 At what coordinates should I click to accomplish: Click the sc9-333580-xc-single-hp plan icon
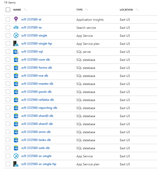[16, 164]
